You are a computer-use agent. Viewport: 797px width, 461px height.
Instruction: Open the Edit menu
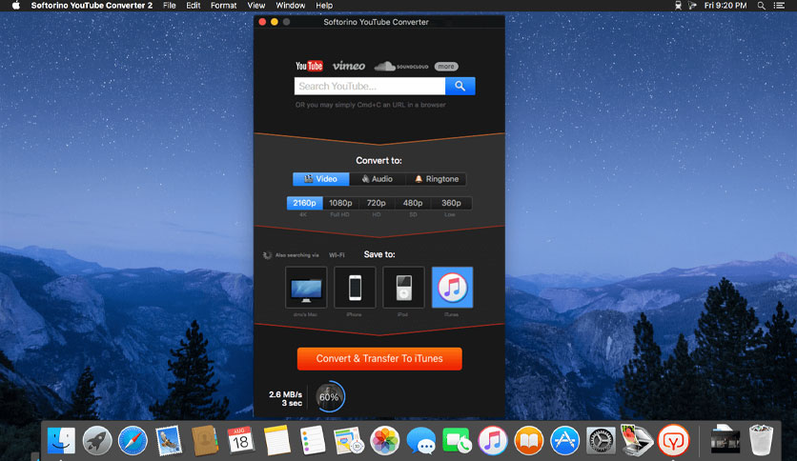tap(194, 6)
